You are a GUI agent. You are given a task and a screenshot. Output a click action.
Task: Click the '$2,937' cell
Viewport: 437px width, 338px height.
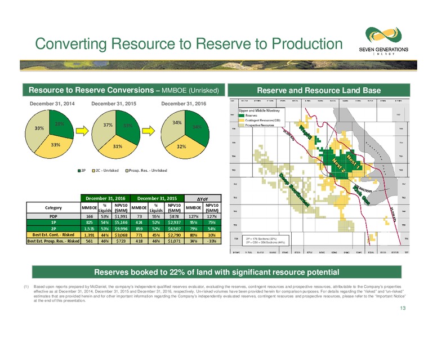point(174,223)
